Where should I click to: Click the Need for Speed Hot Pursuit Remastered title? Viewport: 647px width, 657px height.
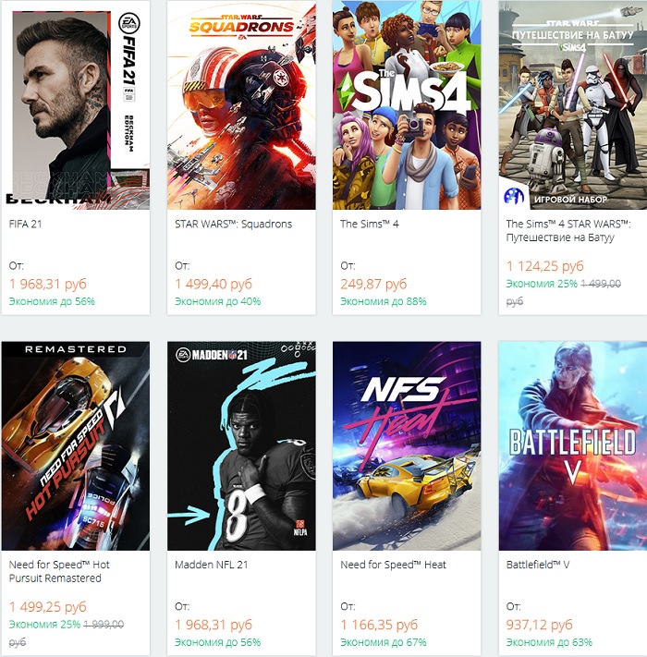click(x=59, y=571)
